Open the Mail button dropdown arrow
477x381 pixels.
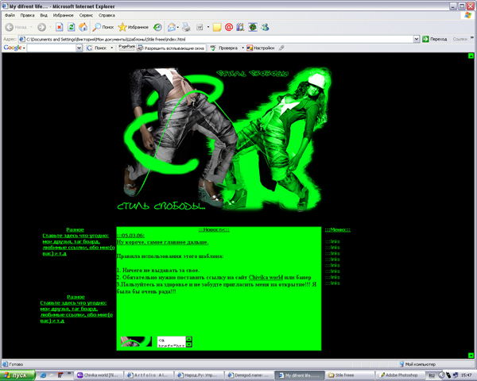click(177, 27)
